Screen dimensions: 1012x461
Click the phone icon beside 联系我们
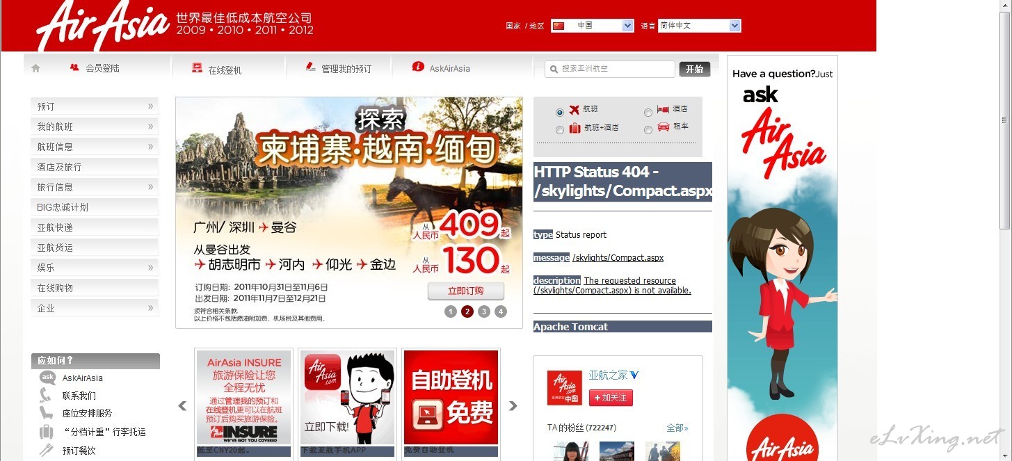(x=46, y=396)
